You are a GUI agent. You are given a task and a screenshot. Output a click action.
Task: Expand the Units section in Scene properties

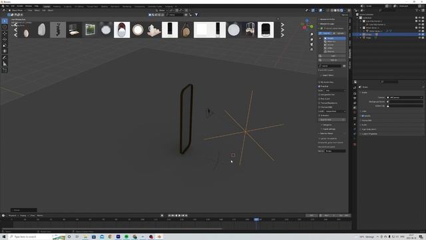364,111
